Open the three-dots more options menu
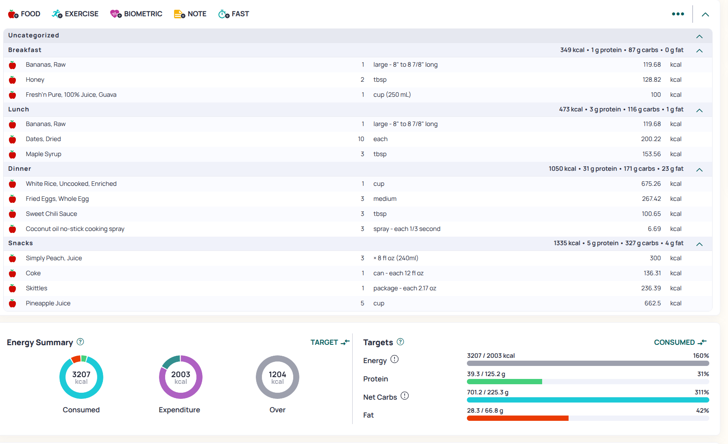Viewport: 728px width, 444px height. [678, 14]
